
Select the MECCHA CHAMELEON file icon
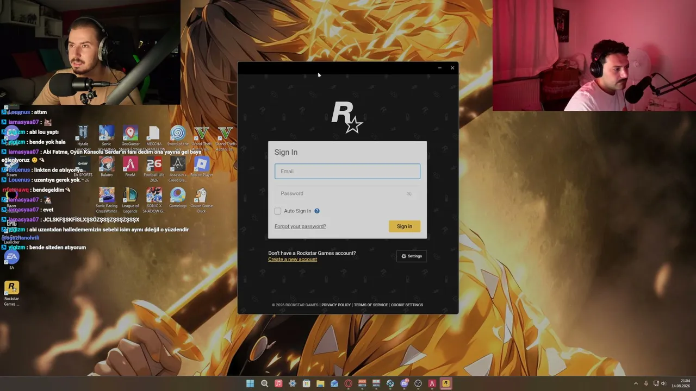[154, 138]
